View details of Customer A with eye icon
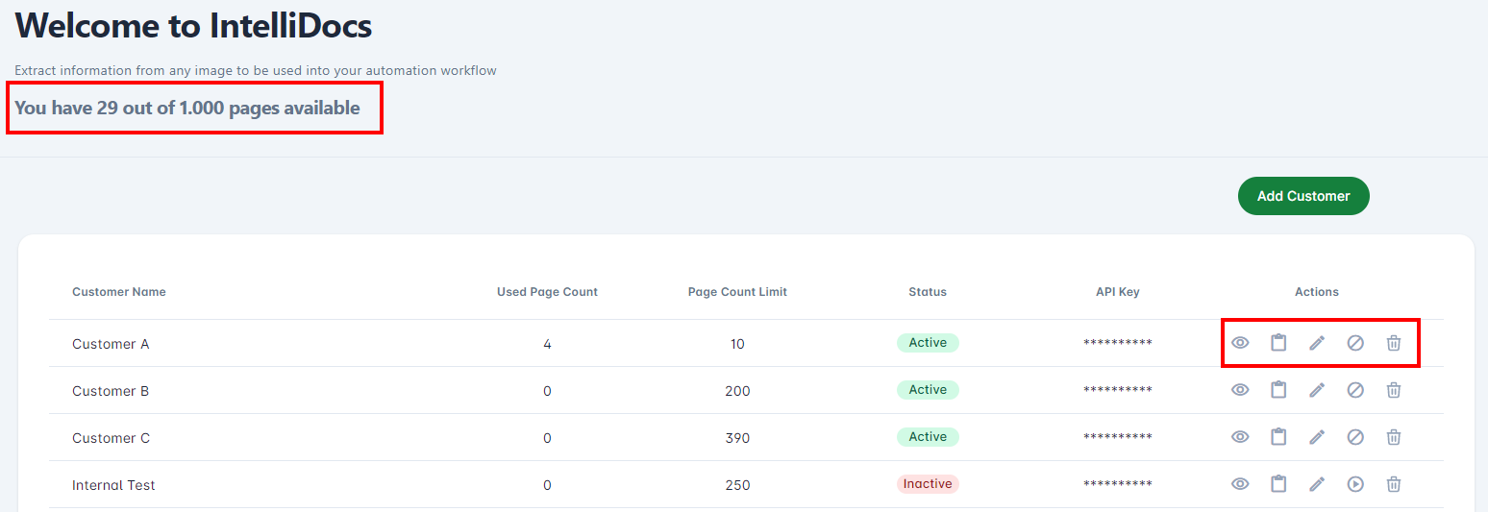Screen dimensions: 1488x512 click(x=1240, y=343)
